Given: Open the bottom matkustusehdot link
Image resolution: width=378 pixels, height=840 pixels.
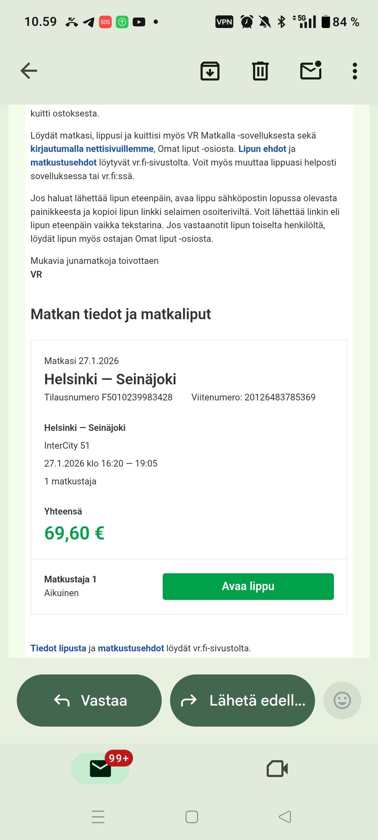Looking at the screenshot, I should click(x=131, y=648).
